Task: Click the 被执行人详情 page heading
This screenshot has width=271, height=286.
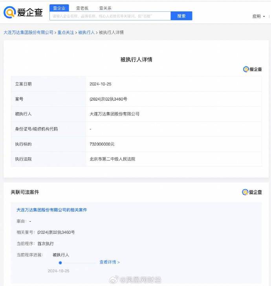Action: [x=136, y=59]
